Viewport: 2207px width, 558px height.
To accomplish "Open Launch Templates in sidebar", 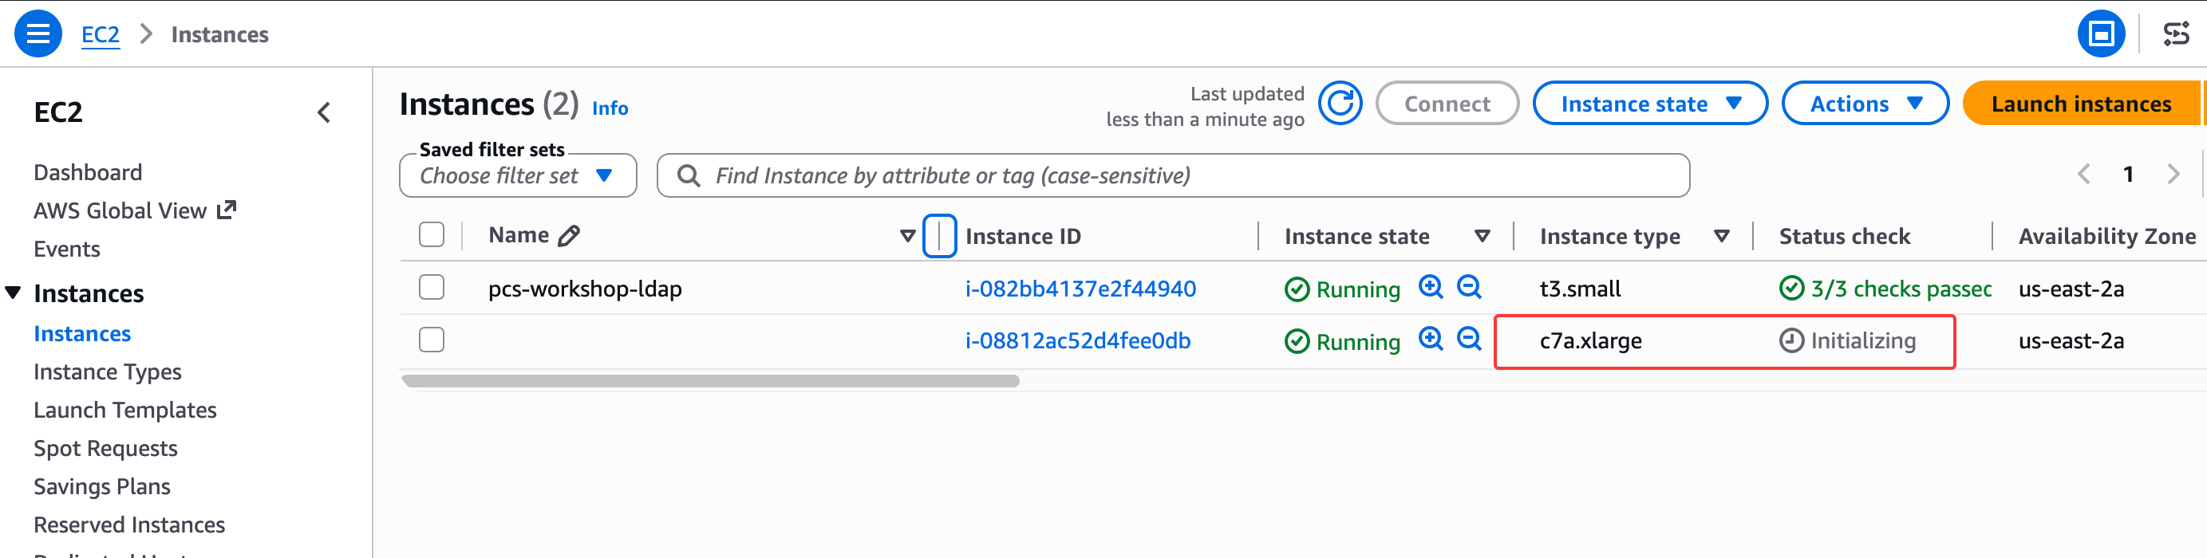I will (x=125, y=411).
